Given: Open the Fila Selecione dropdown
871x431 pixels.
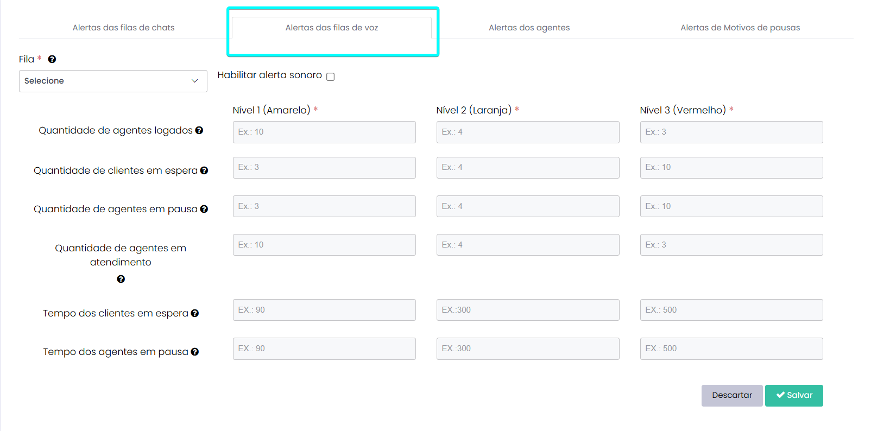Looking at the screenshot, I should click(113, 81).
